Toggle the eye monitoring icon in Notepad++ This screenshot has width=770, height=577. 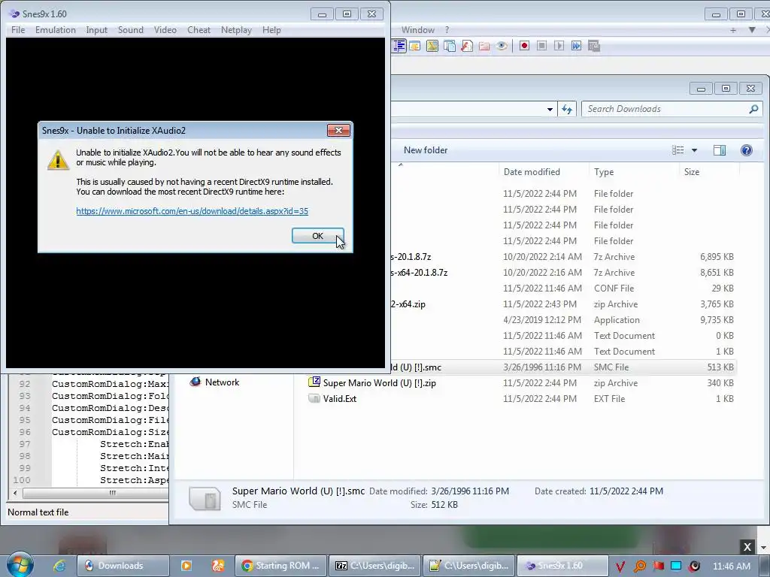[502, 46]
